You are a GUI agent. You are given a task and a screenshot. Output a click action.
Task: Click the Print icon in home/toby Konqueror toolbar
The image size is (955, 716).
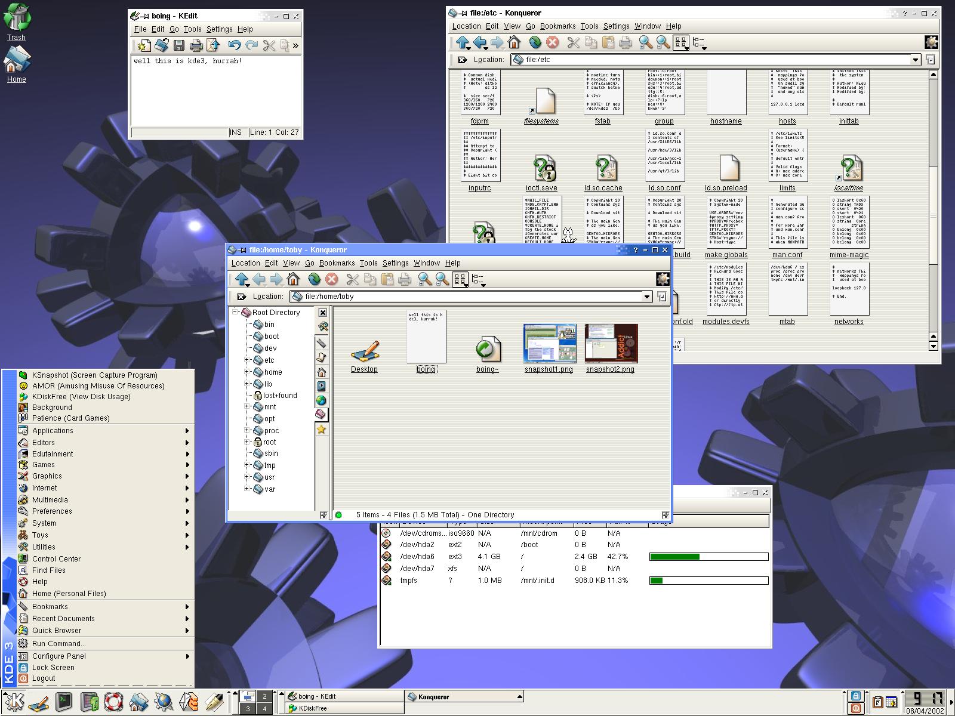click(x=405, y=279)
